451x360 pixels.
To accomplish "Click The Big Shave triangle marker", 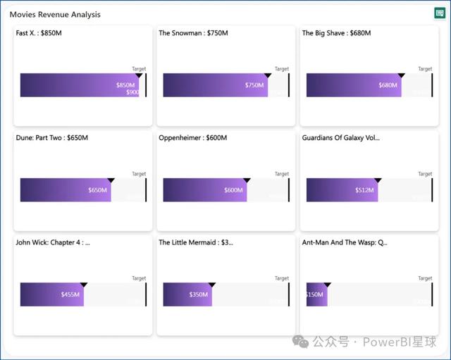I will (402, 75).
